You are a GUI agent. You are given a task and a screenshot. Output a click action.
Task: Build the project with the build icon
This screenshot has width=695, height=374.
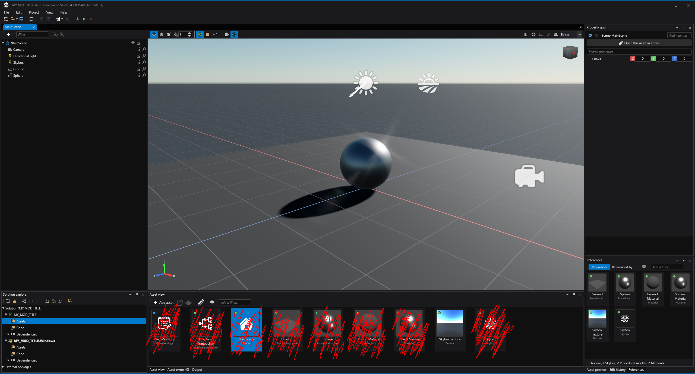pos(78,19)
